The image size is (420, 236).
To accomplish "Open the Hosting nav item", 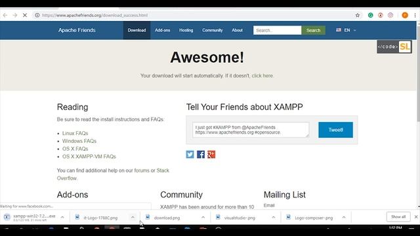I will coord(186,30).
